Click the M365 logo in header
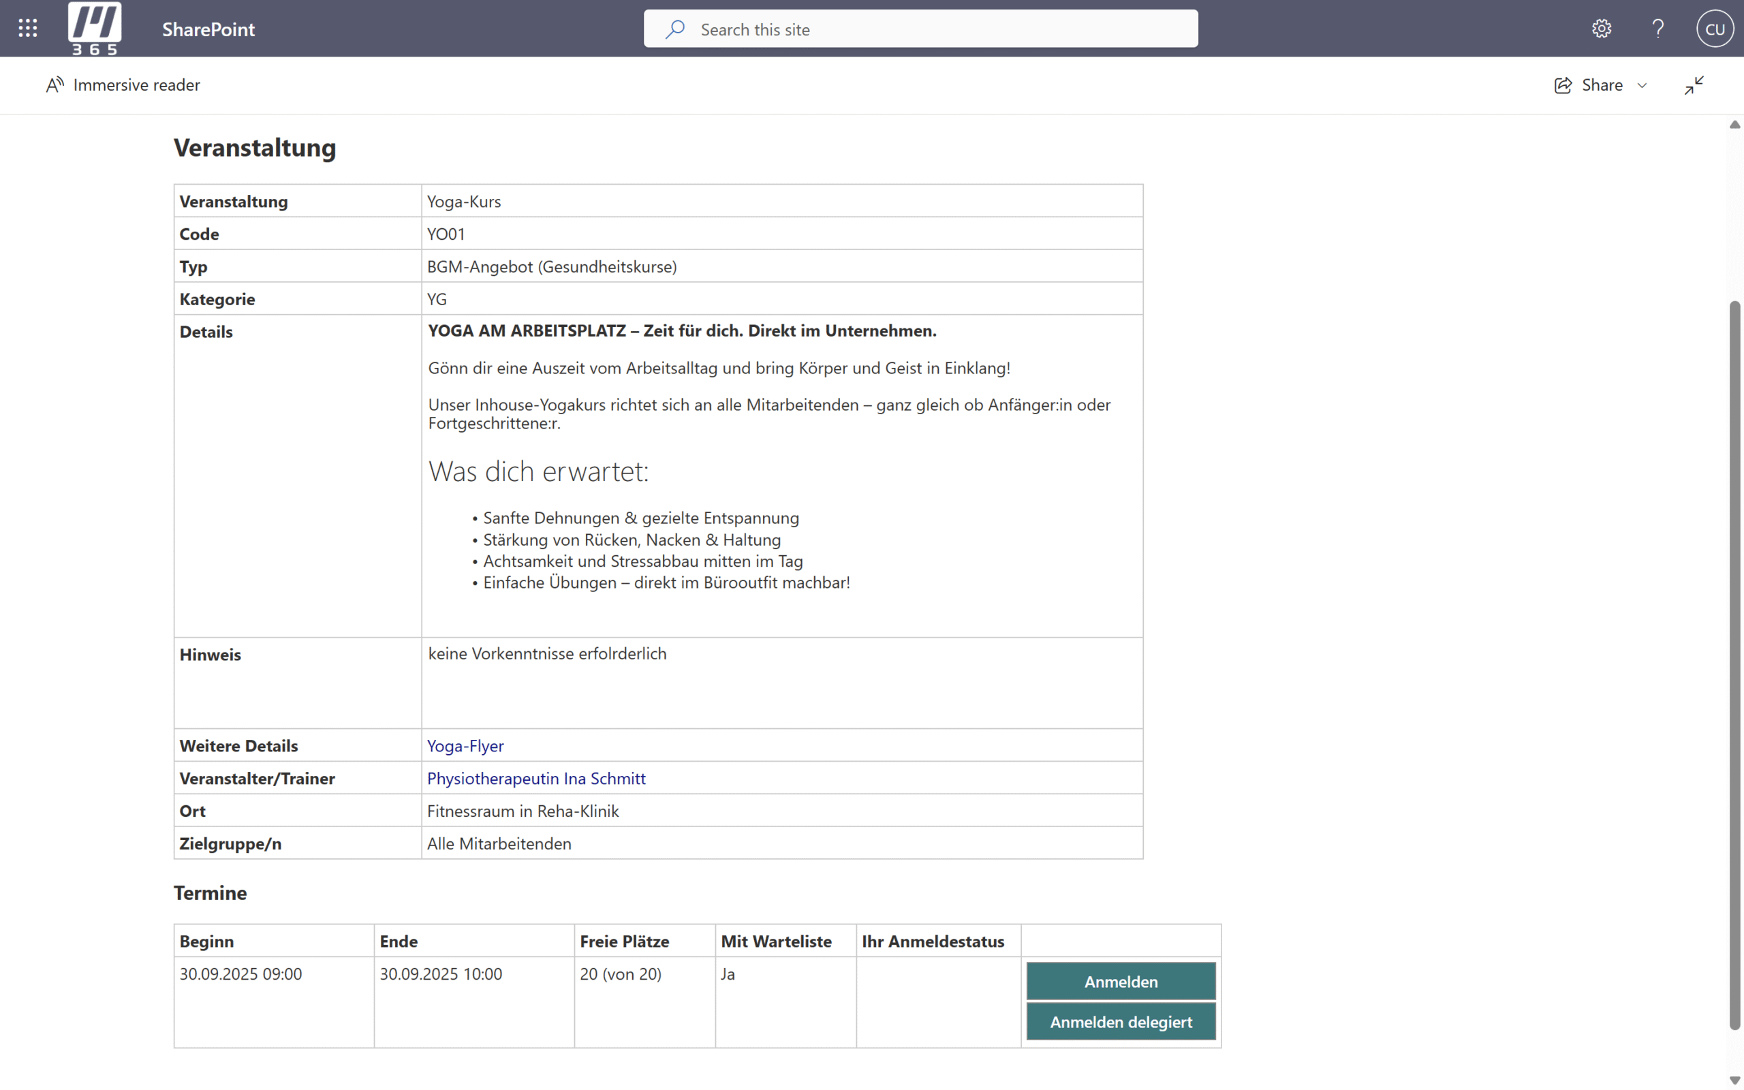Image resolution: width=1744 pixels, height=1090 pixels. tap(95, 28)
